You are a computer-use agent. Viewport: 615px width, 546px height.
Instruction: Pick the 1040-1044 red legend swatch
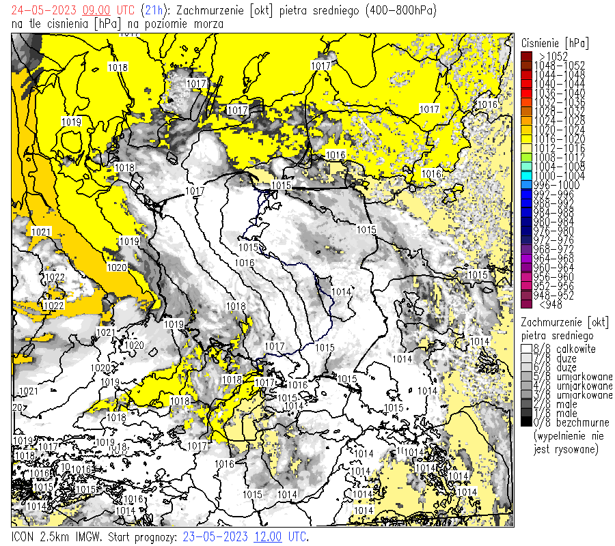click(x=526, y=84)
